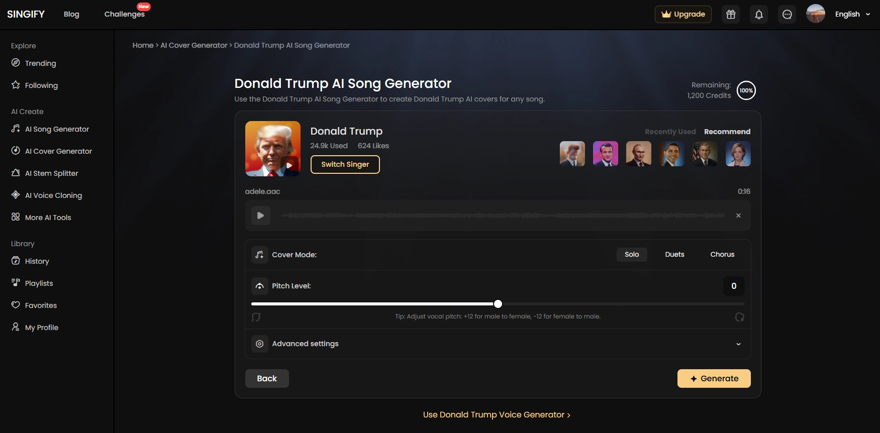Click the pitch level slider handle
Viewport: 880px width, 433px height.
498,304
